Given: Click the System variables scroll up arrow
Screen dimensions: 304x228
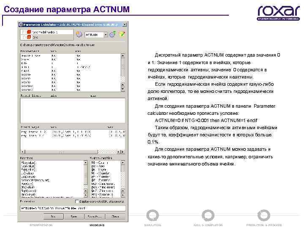Looking at the screenshot, I should [x=123, y=163].
